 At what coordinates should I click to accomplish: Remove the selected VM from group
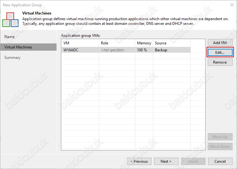220,62
